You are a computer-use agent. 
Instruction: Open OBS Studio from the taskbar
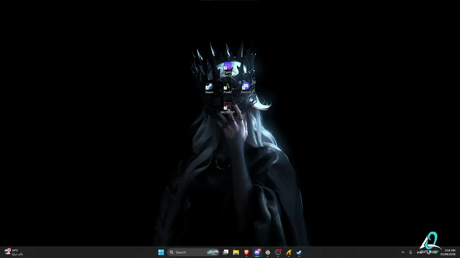278,252
